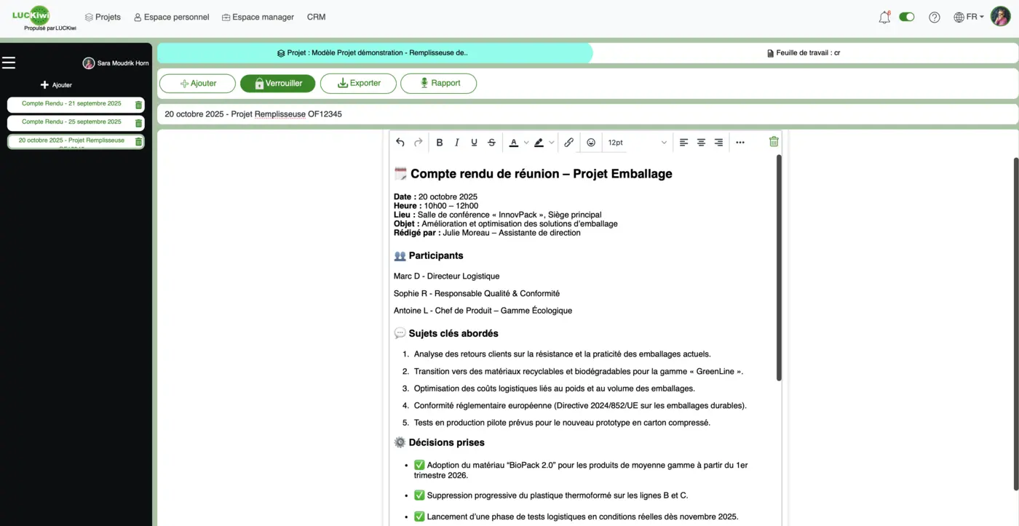Open notifications via the bell icon
The image size is (1019, 526).
[x=884, y=16]
